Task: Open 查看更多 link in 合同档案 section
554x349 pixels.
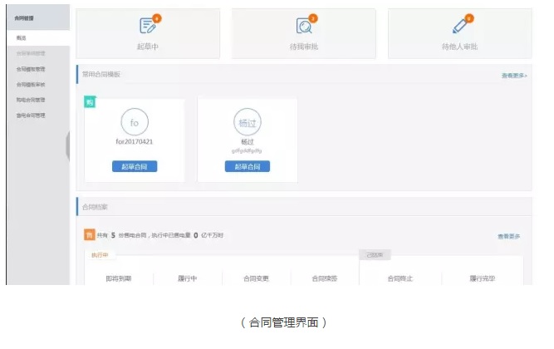Action: (x=509, y=236)
